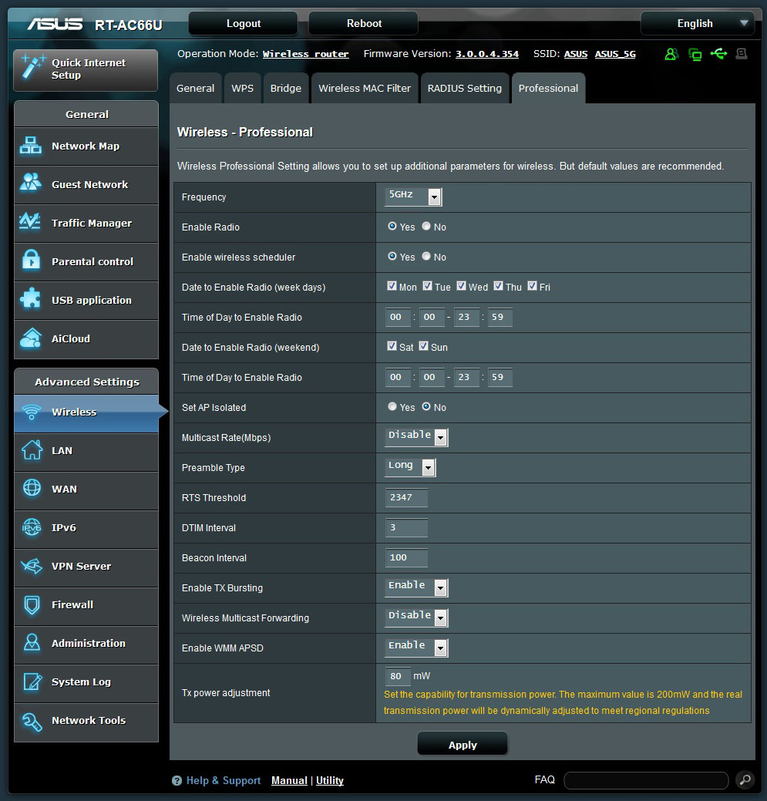Image resolution: width=767 pixels, height=801 pixels.
Task: Open the Frequency 5GHz dropdown
Action: tap(413, 196)
